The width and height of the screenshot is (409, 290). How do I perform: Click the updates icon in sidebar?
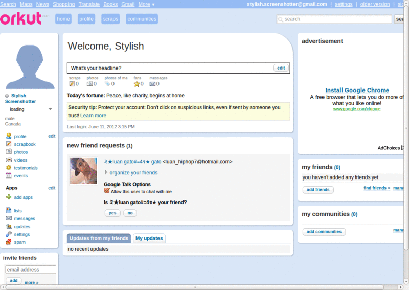(x=9, y=226)
